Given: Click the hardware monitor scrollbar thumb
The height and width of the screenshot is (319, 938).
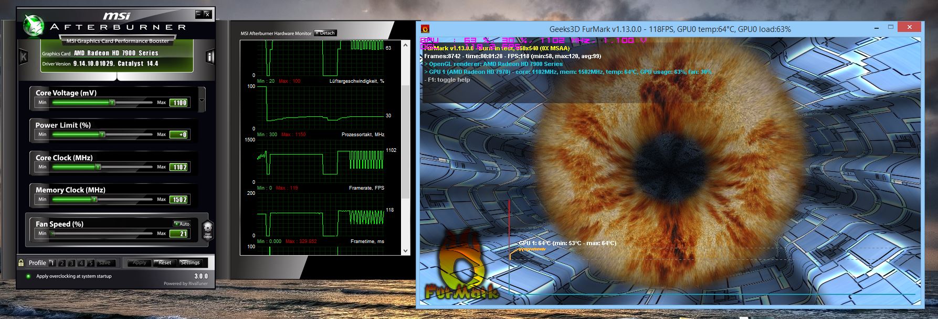Looking at the screenshot, I should 405,141.
